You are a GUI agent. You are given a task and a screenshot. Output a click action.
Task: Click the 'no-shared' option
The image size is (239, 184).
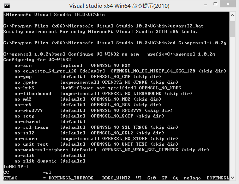(x=27, y=122)
